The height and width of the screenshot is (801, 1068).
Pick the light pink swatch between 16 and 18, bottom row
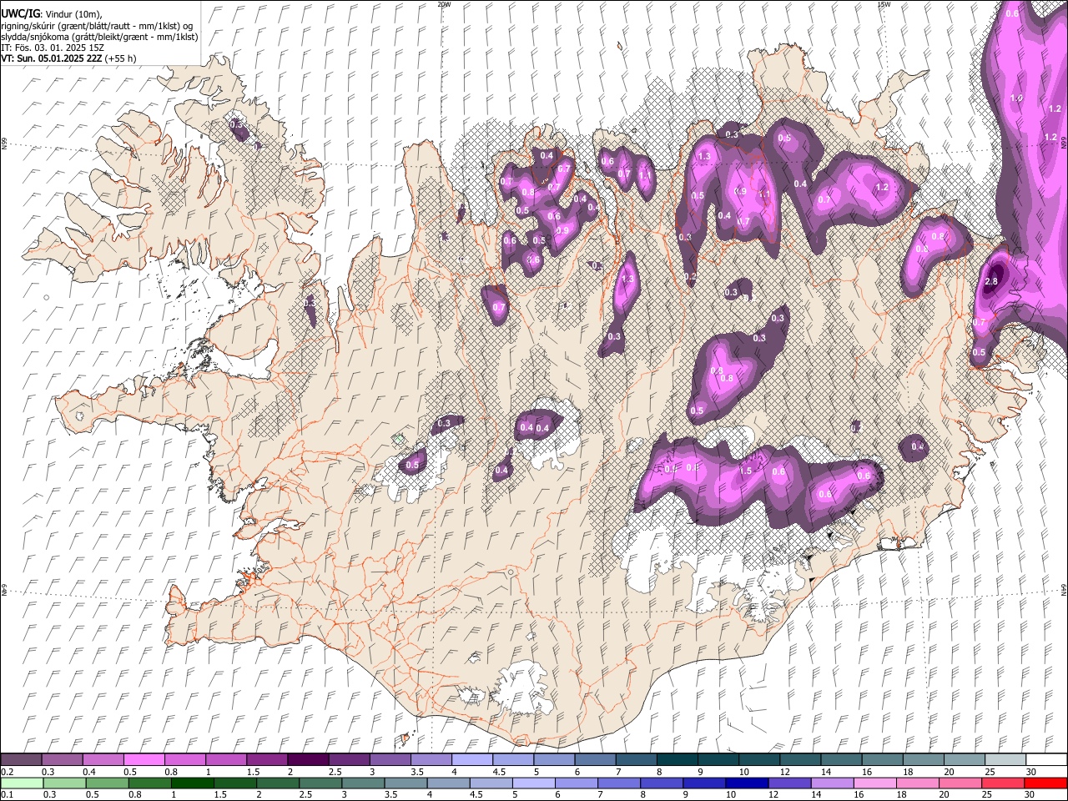coord(876,783)
